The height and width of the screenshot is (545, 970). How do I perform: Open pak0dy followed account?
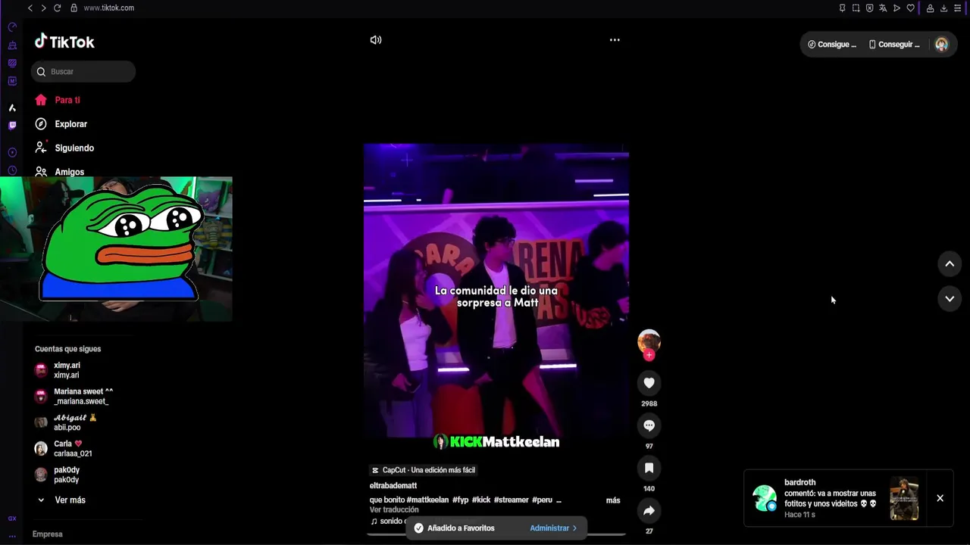(57, 475)
